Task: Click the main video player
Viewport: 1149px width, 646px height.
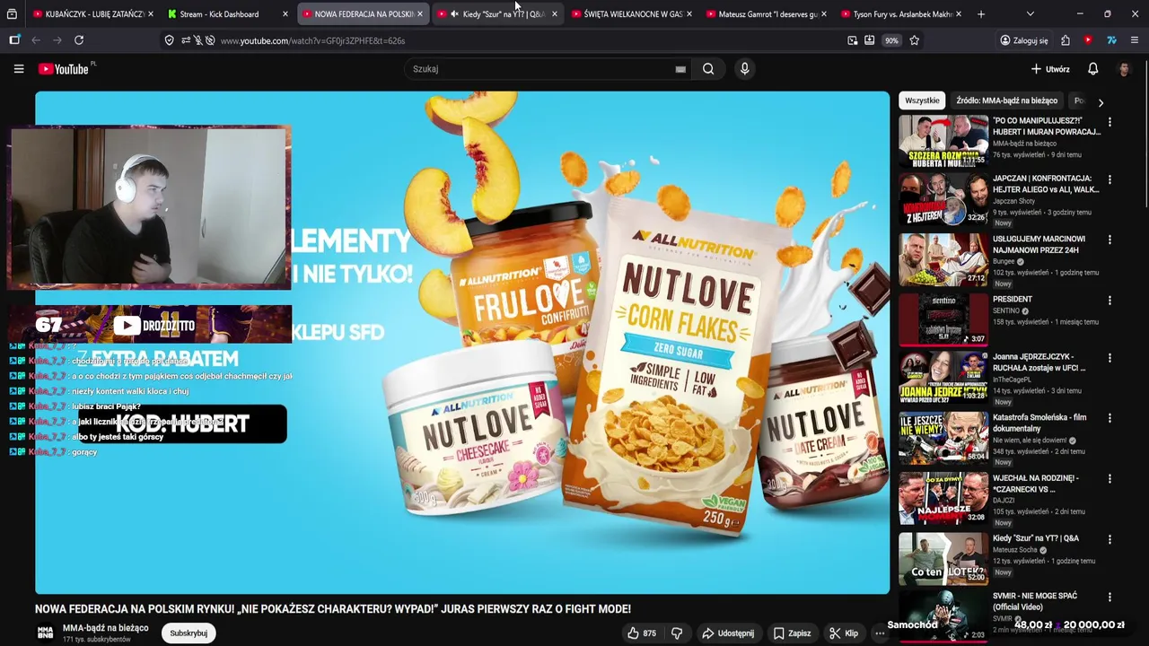Action: click(x=462, y=343)
